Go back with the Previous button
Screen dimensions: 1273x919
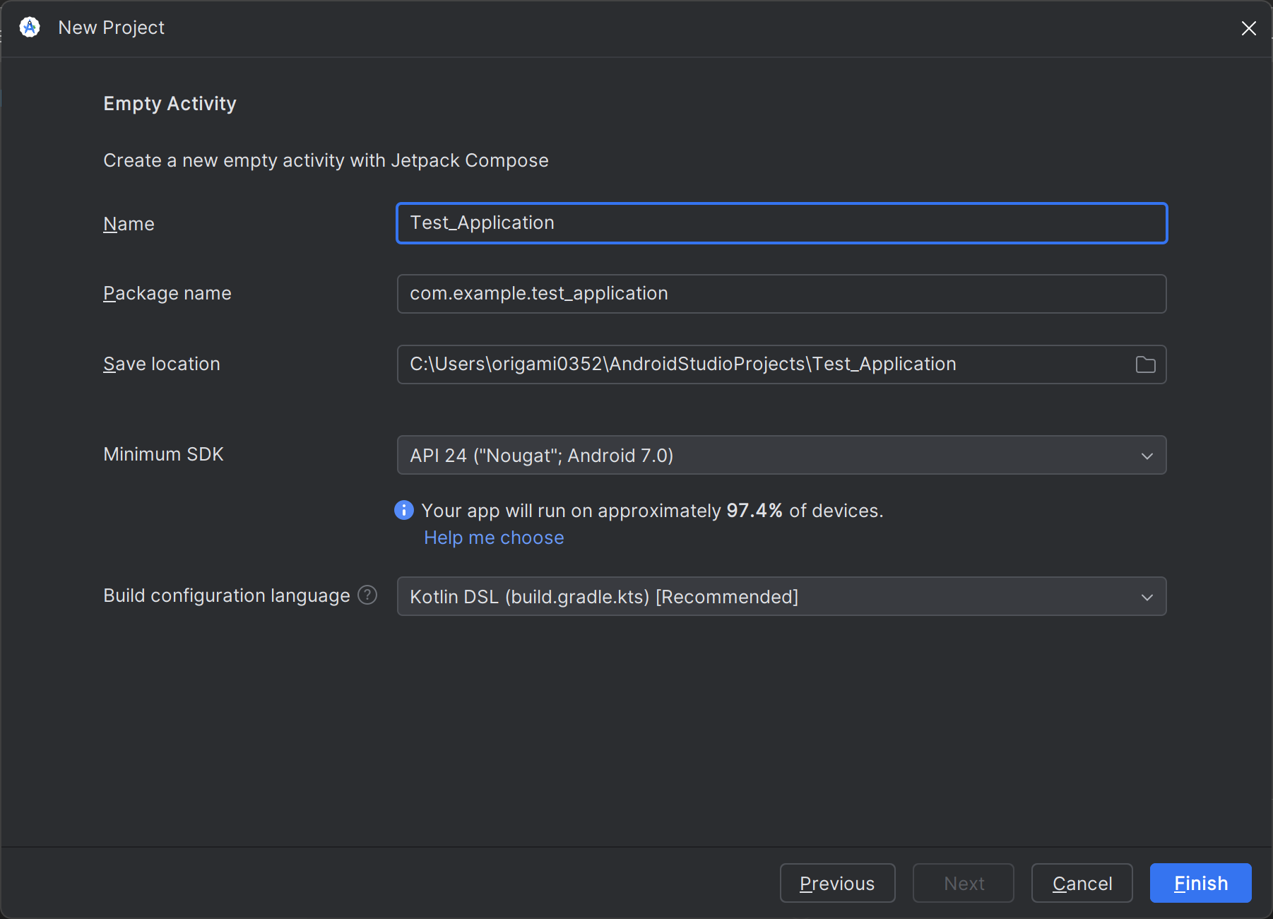tap(837, 883)
